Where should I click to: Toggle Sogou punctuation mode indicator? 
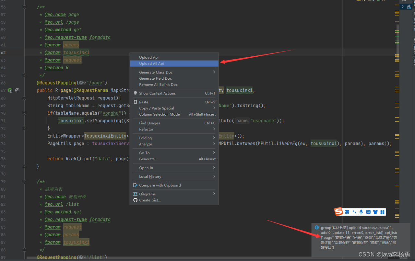coord(354,212)
